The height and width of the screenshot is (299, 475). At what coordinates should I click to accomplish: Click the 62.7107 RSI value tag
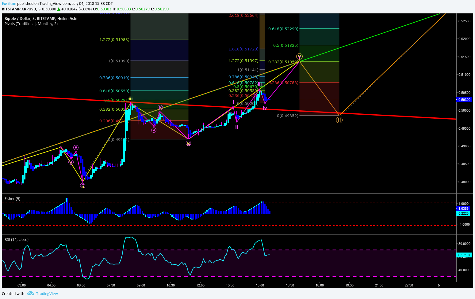(x=464, y=255)
